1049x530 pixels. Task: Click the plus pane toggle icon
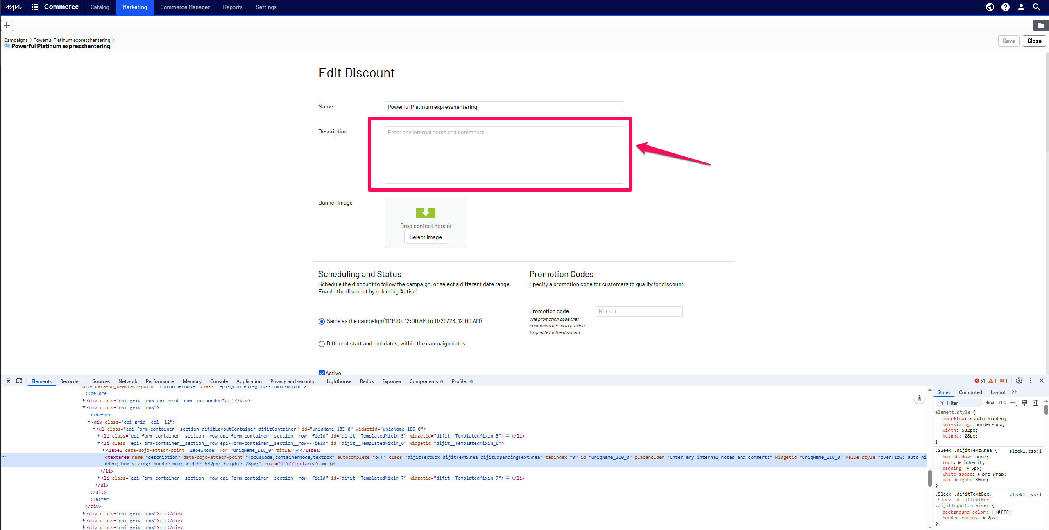pos(7,25)
